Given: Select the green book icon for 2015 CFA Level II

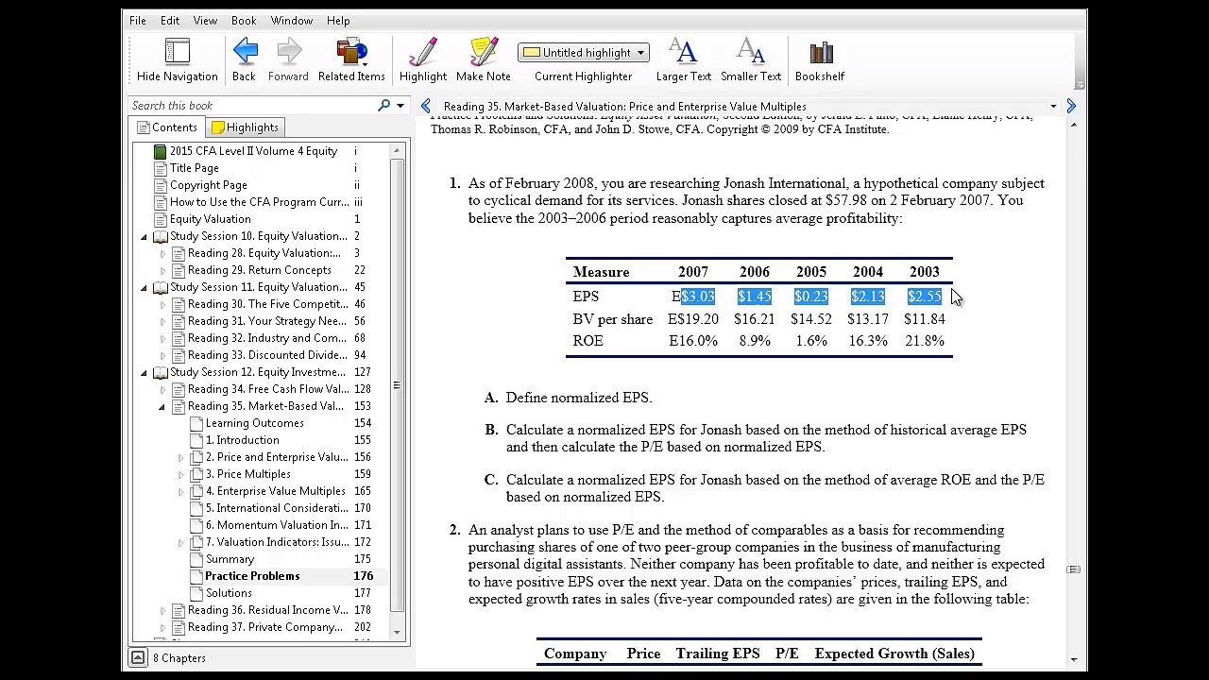Looking at the screenshot, I should [x=160, y=151].
